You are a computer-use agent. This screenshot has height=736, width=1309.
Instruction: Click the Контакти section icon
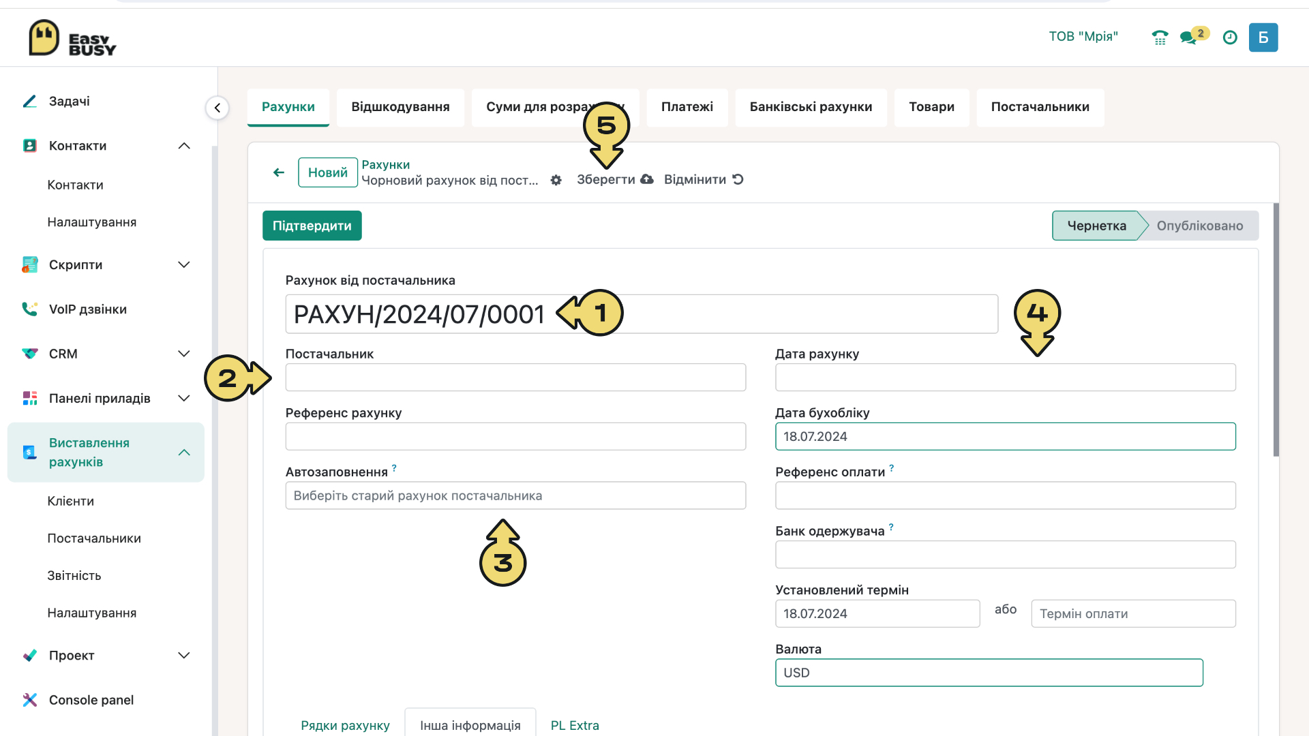pos(30,146)
